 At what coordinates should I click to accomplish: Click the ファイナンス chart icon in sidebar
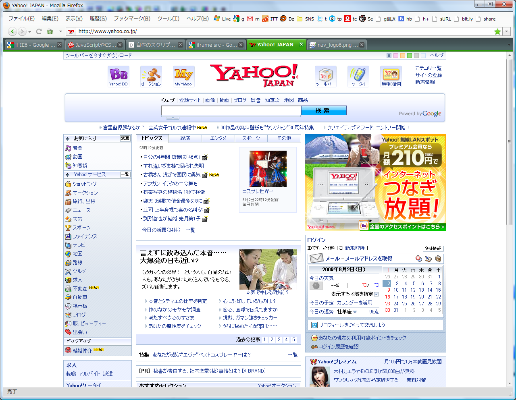[68, 236]
